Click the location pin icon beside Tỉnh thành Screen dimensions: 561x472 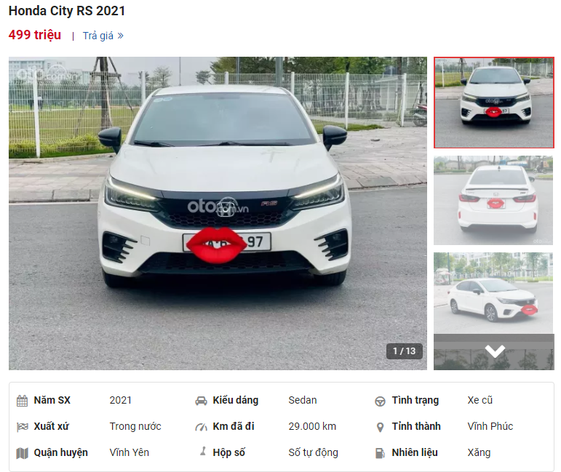pos(380,428)
